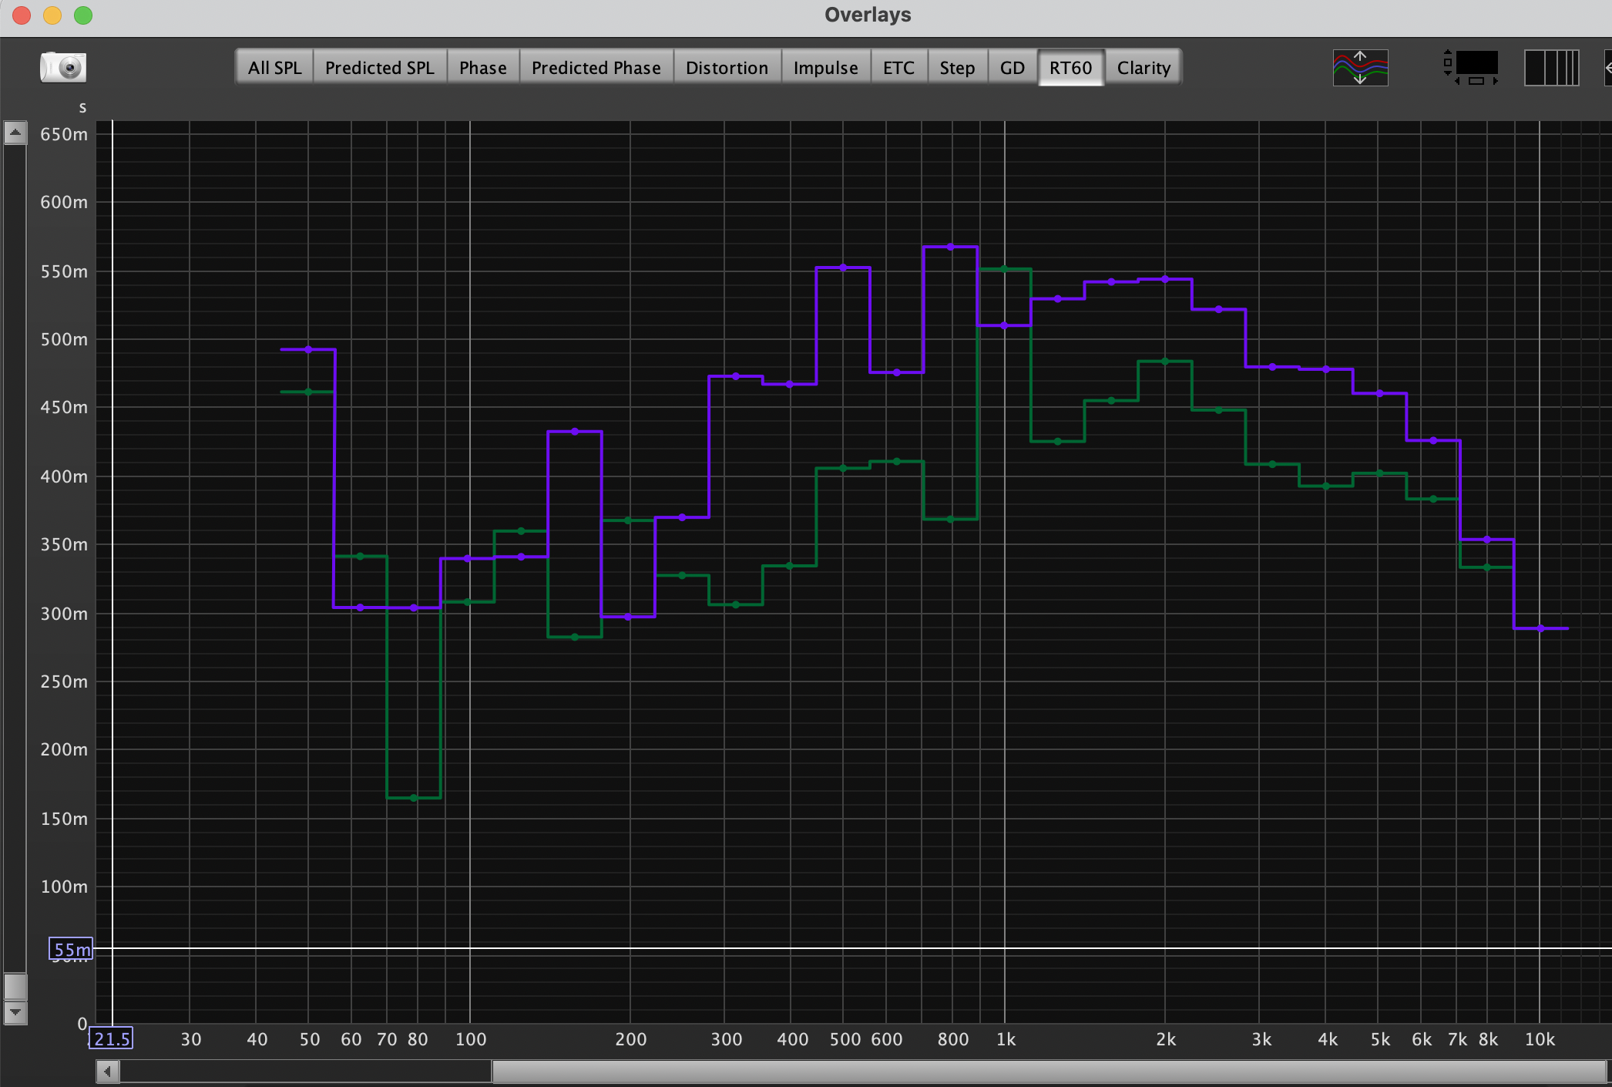Click the partially visible left-arrow icon

point(1607,68)
